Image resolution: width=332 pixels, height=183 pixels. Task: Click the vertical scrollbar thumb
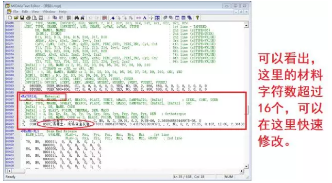pos(247,110)
